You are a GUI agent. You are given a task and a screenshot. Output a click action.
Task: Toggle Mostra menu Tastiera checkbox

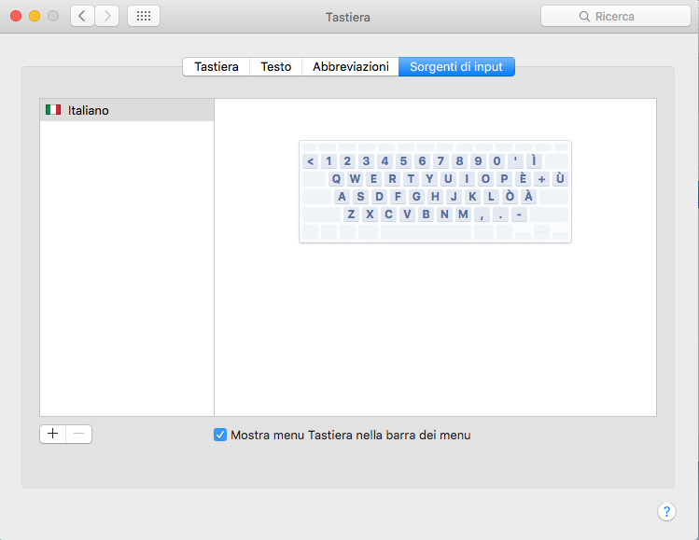coord(220,435)
